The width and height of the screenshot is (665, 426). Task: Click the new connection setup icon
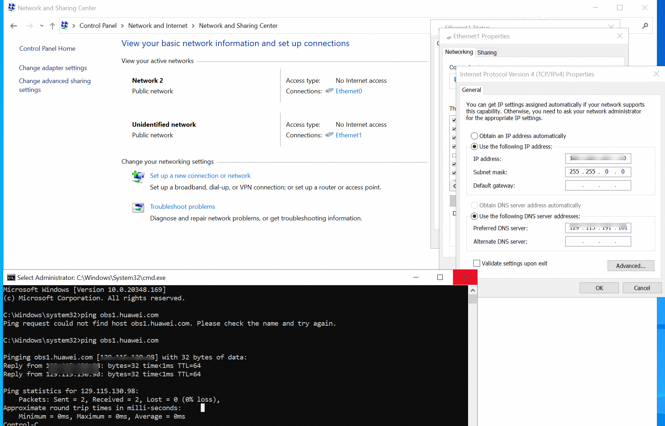tap(138, 177)
